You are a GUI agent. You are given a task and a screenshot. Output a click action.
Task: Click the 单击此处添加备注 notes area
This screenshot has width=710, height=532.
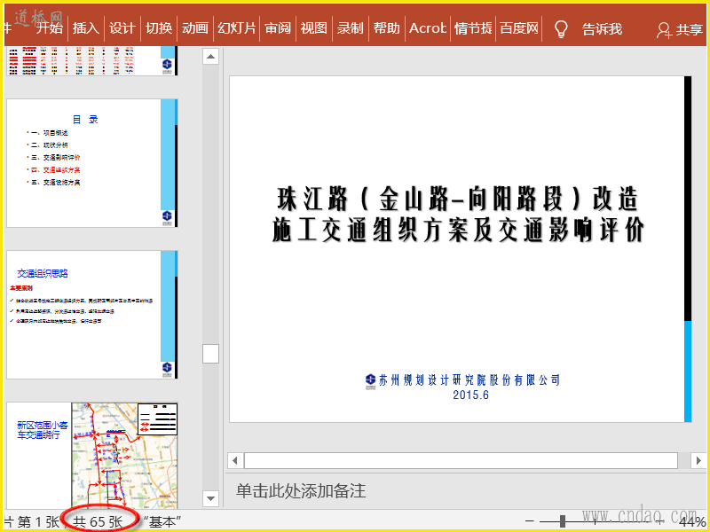click(x=301, y=491)
